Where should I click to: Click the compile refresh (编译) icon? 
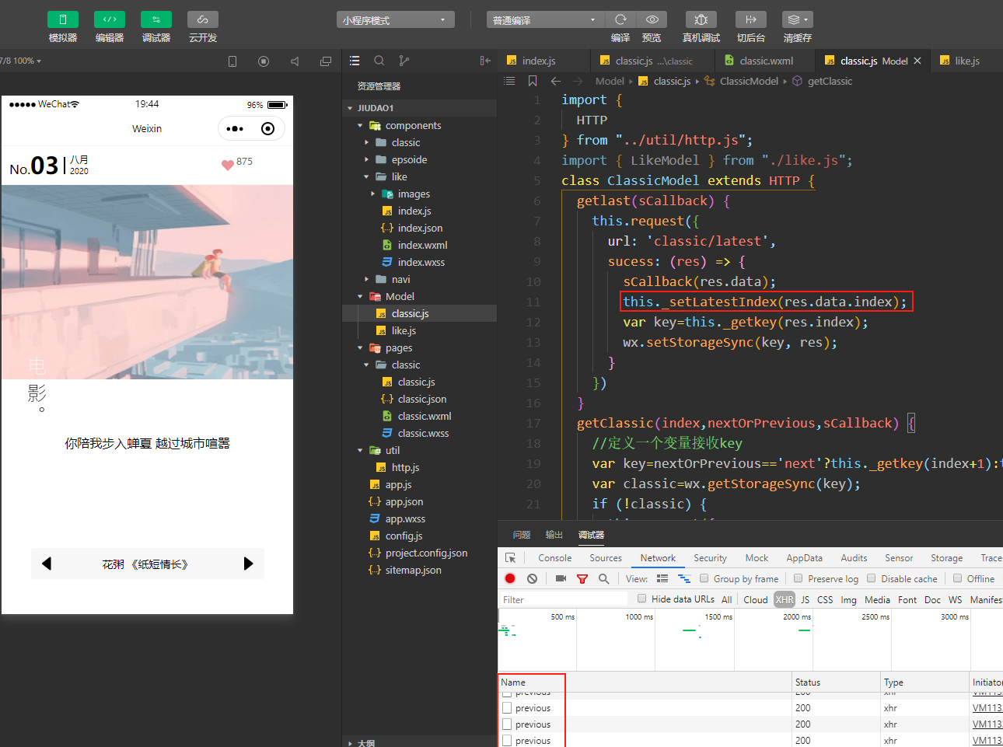[x=620, y=19]
